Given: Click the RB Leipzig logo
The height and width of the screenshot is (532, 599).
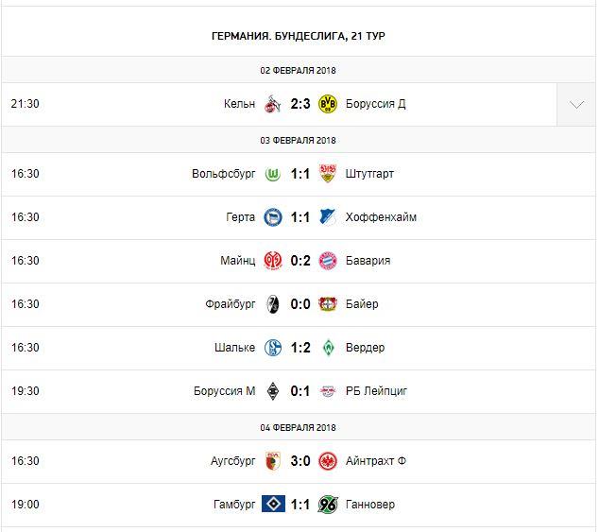Looking at the screenshot, I should 328,391.
